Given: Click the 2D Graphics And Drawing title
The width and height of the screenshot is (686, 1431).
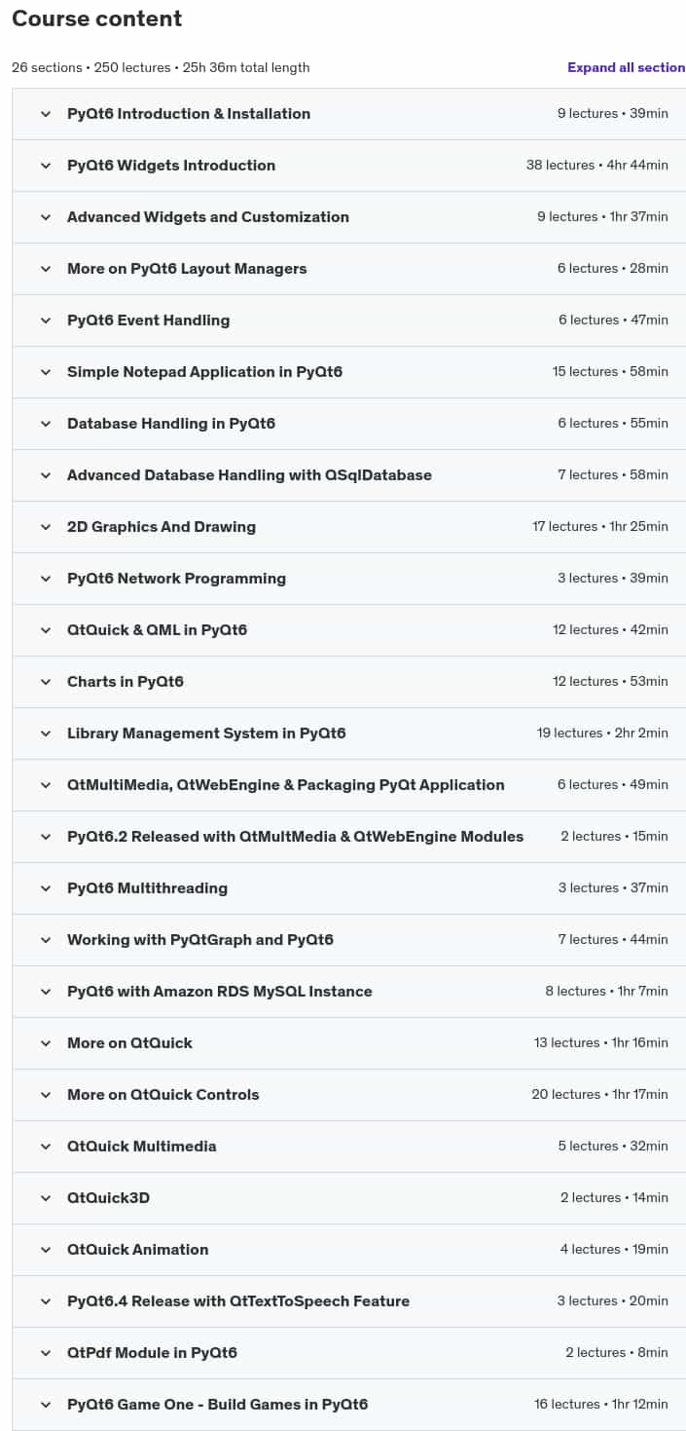Looking at the screenshot, I should point(162,527).
